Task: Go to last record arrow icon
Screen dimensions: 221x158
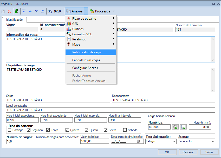Action: 43,11
